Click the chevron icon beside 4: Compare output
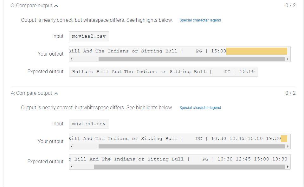The height and width of the screenshot is (187, 304). pos(56,93)
